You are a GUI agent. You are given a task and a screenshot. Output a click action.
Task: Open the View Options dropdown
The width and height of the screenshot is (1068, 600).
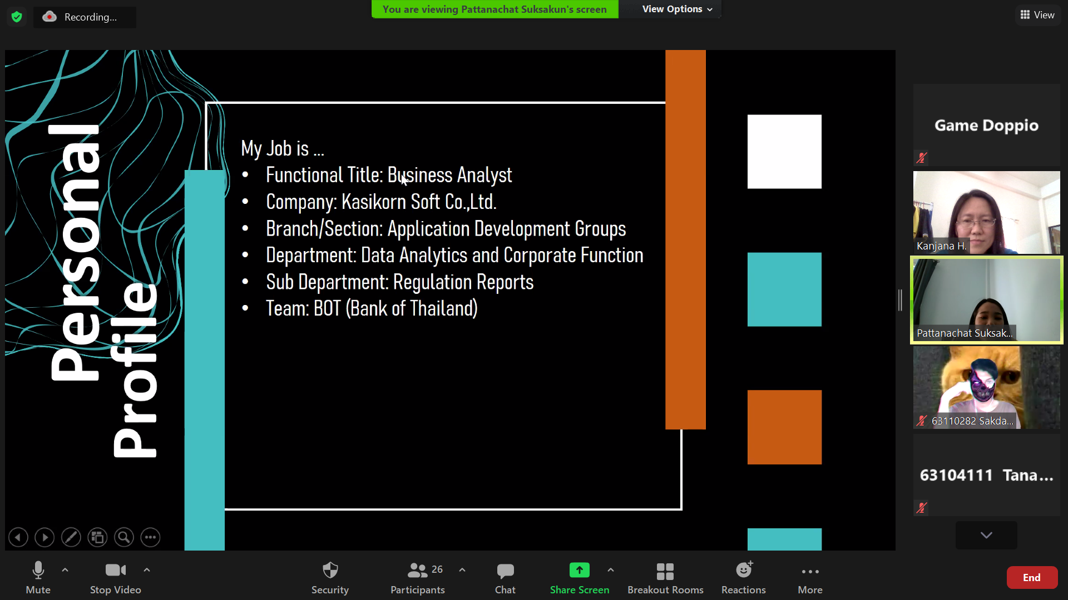click(677, 9)
